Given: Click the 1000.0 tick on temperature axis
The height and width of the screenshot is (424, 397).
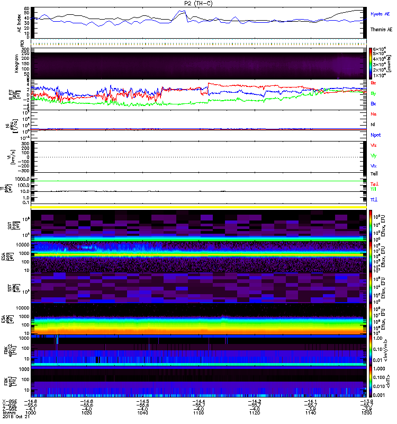Looking at the screenshot, I should (x=22, y=179).
